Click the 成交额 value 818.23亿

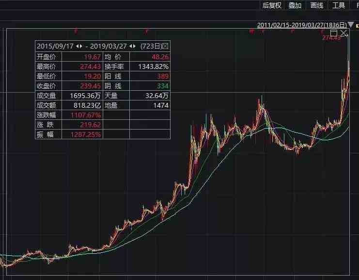[87, 105]
